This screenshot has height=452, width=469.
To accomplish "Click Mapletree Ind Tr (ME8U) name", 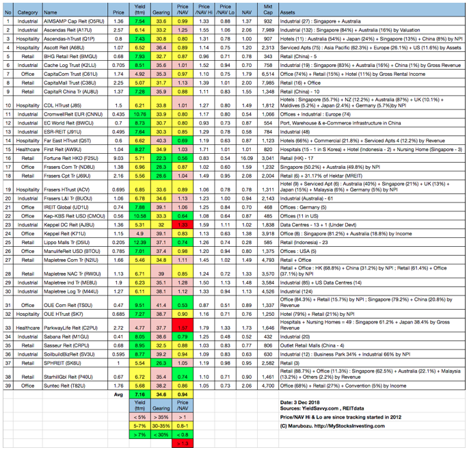I will pyautogui.click(x=75, y=282).
